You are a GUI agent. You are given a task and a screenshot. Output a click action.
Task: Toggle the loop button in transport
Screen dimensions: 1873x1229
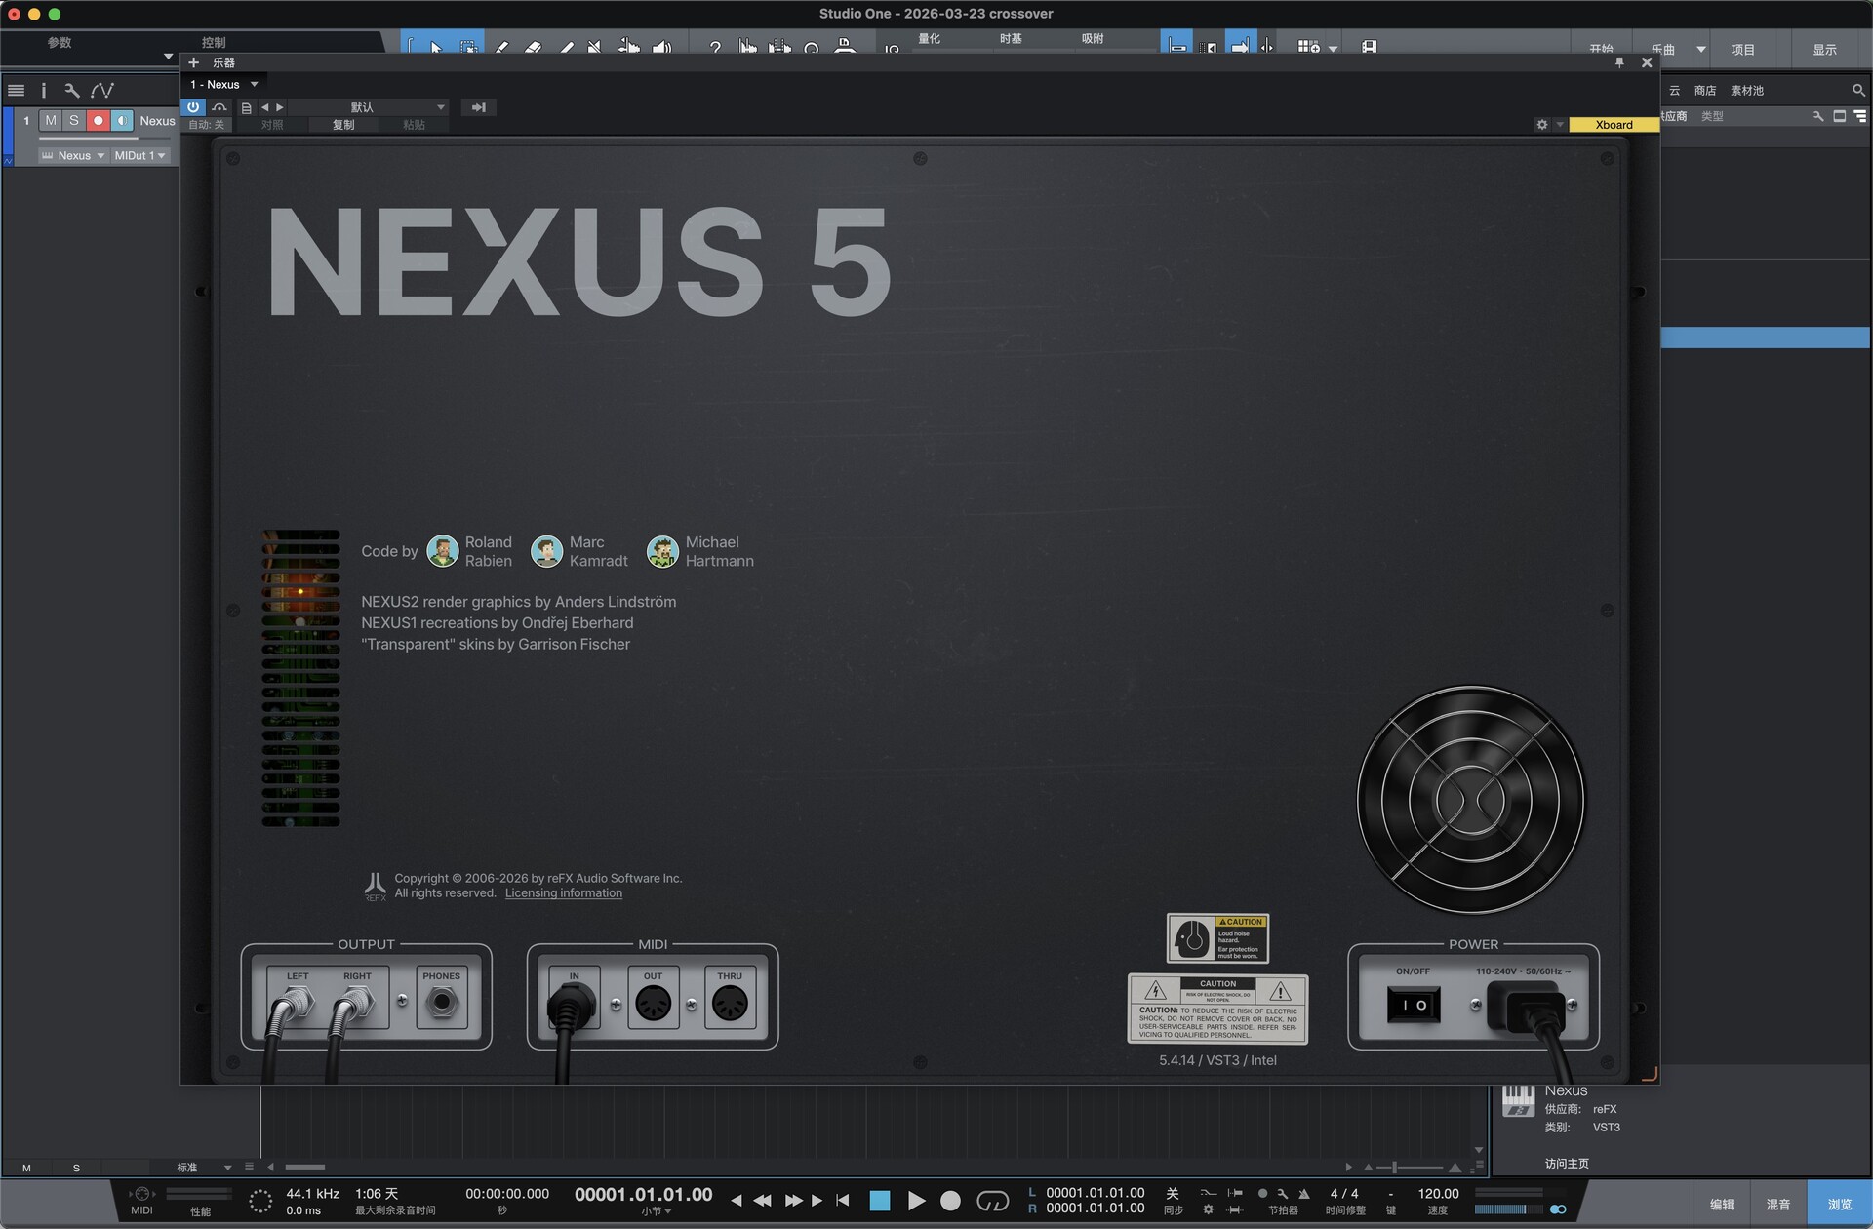pos(992,1201)
